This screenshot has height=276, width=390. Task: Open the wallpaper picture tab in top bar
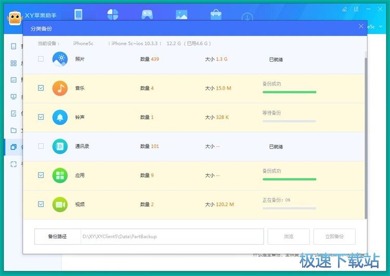[181, 15]
